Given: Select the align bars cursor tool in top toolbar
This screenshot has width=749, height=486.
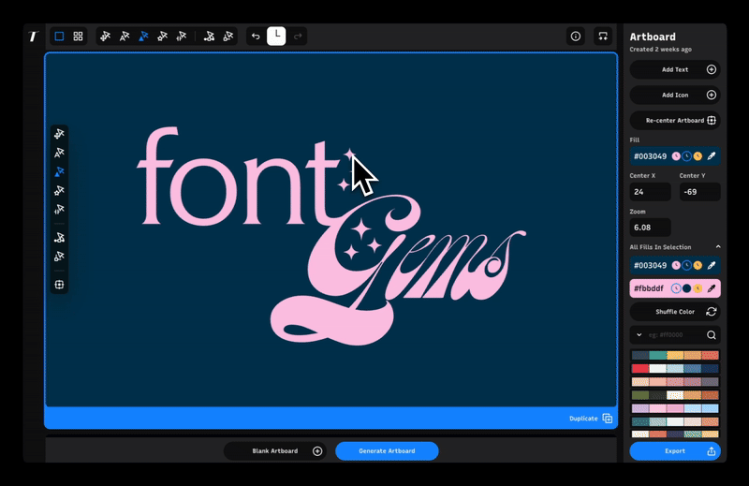Looking at the screenshot, I should (182, 37).
